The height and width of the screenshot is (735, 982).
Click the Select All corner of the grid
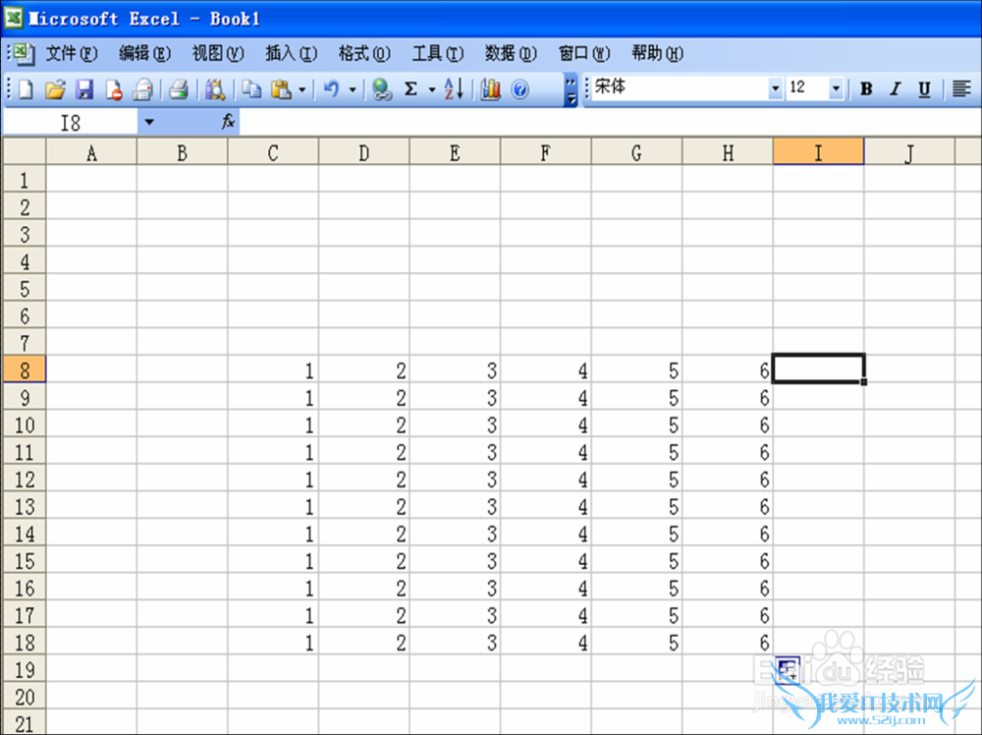(25, 151)
